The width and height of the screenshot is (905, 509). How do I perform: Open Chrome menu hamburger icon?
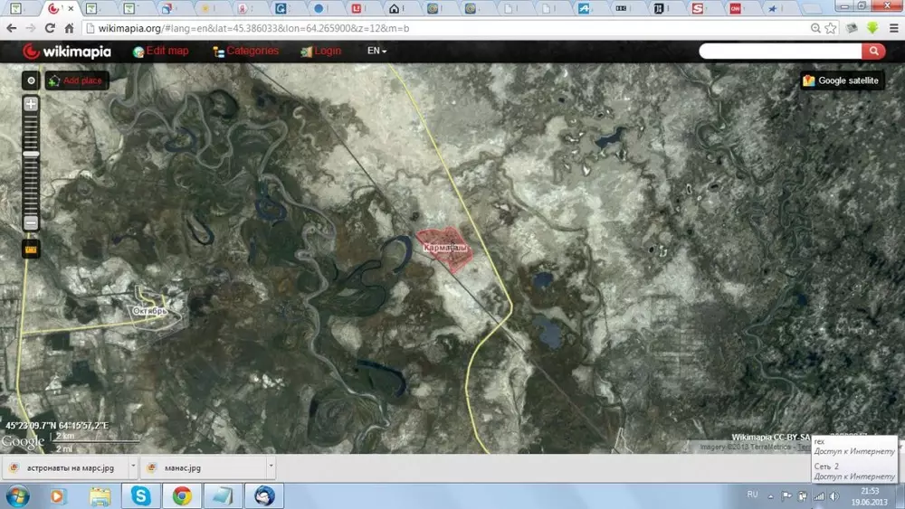tap(892, 29)
